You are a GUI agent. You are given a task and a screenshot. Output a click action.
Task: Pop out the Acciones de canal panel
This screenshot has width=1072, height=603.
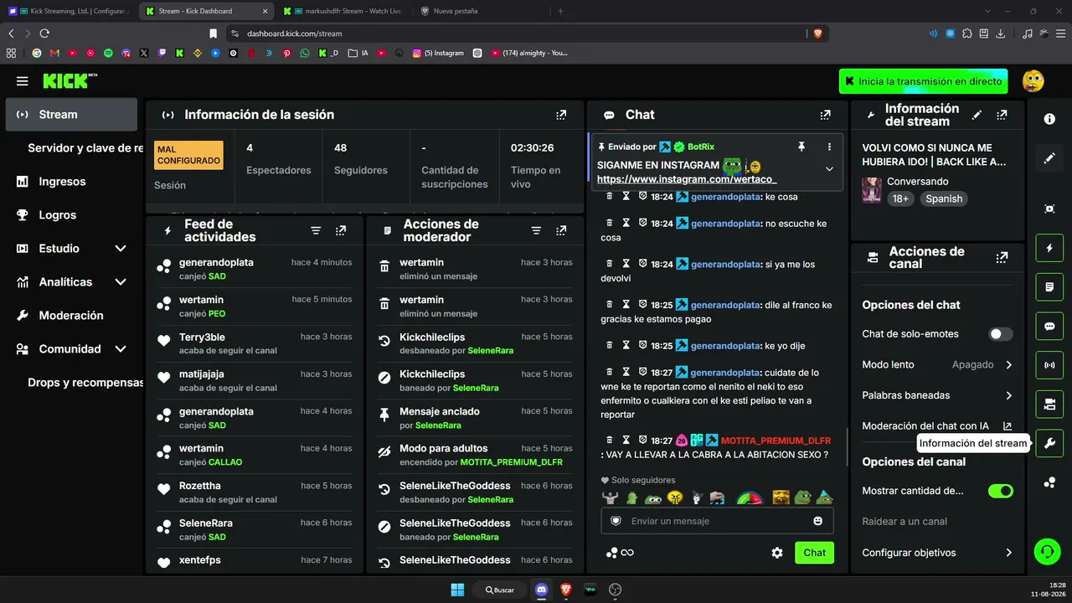tap(1002, 258)
